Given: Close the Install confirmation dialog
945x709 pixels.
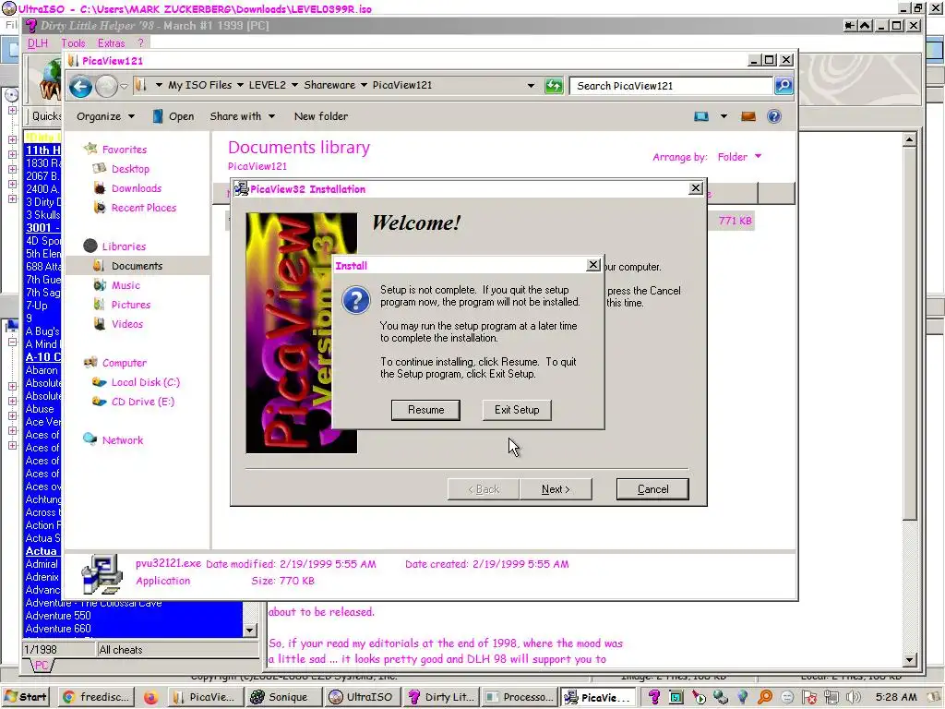Looking at the screenshot, I should [593, 265].
